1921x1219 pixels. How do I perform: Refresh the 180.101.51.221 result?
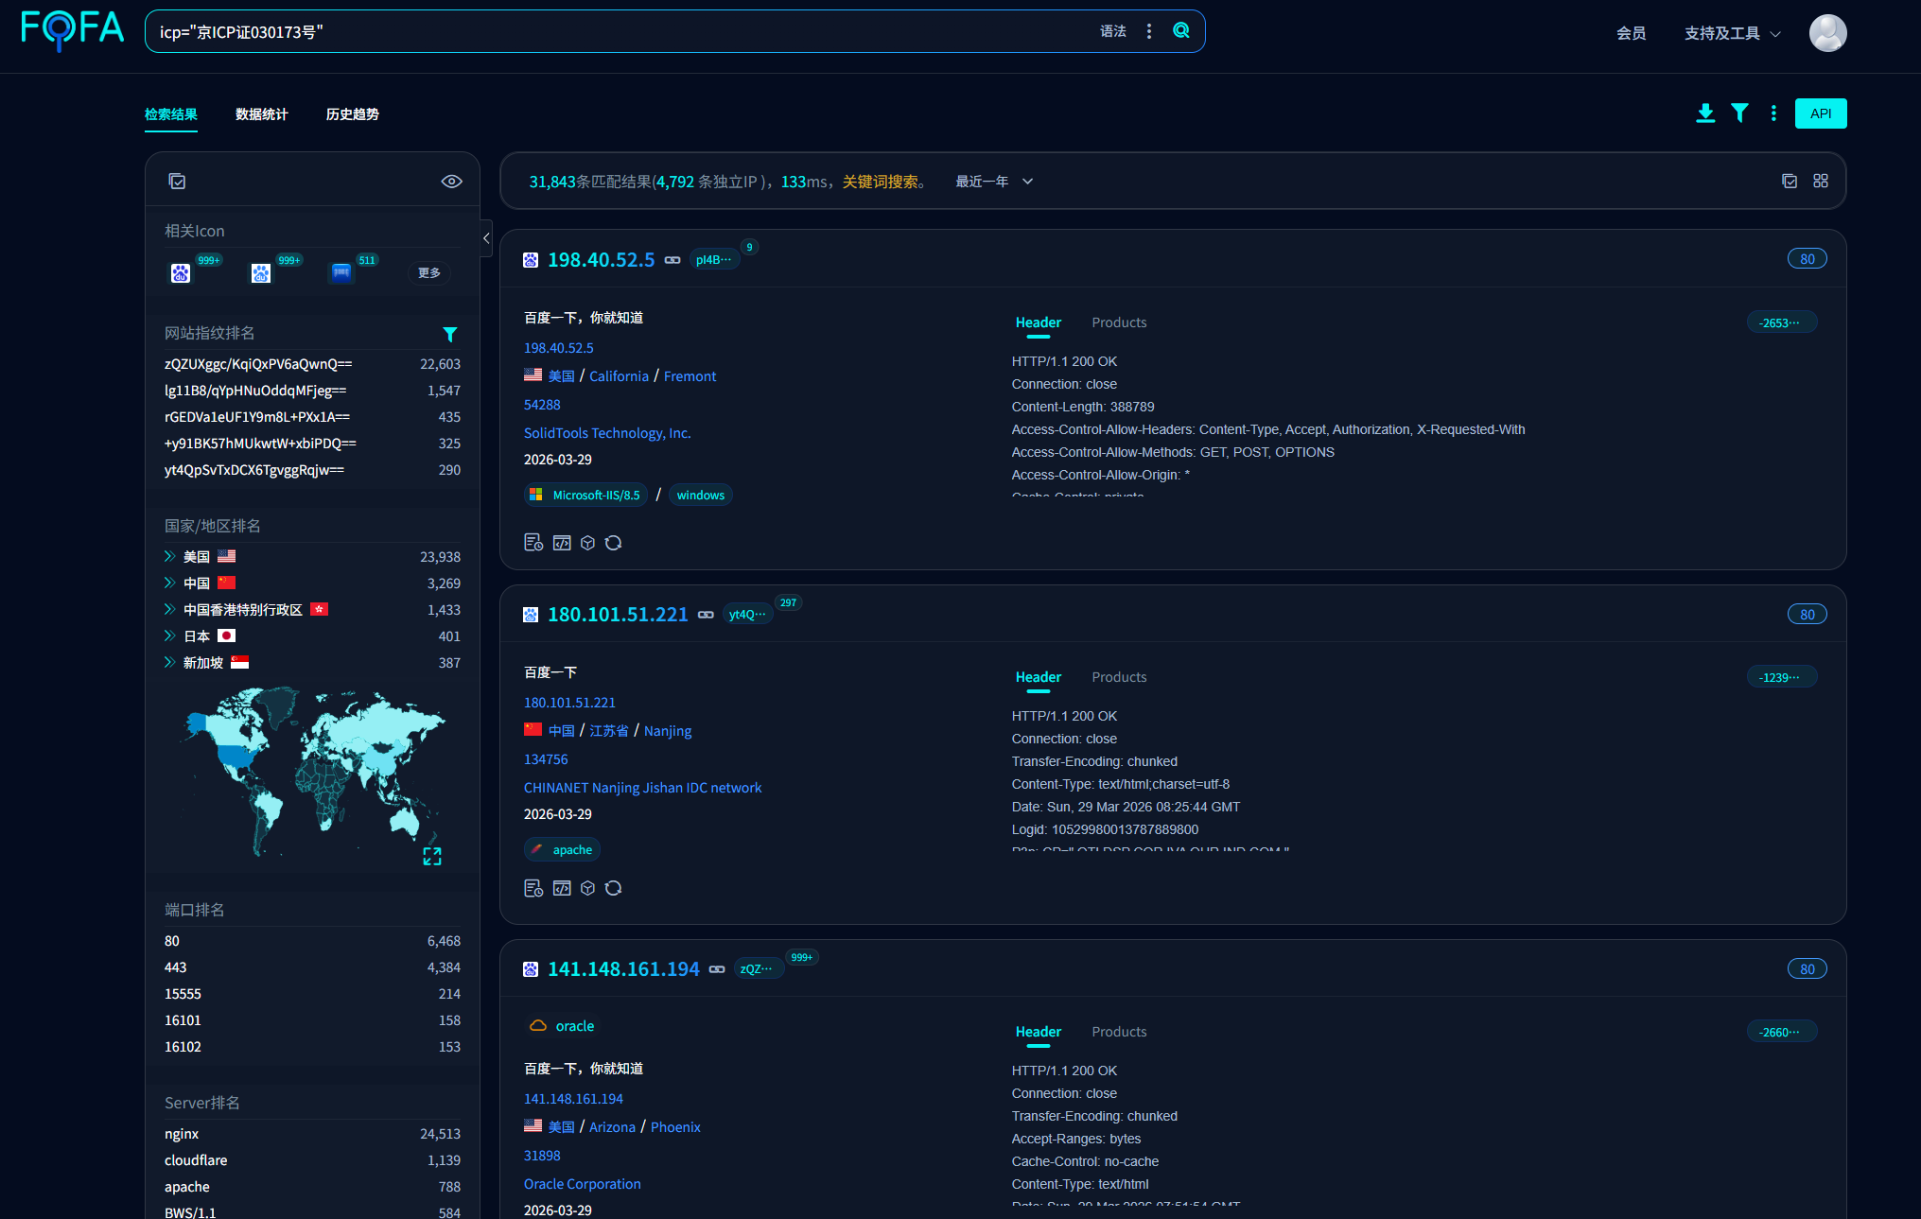click(x=613, y=888)
